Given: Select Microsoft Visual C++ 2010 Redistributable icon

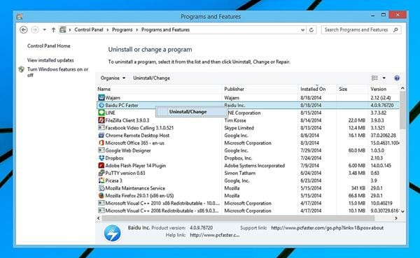Looking at the screenshot, I should [x=101, y=203].
